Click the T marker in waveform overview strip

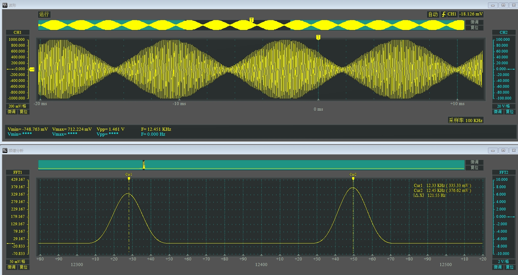[x=251, y=20]
